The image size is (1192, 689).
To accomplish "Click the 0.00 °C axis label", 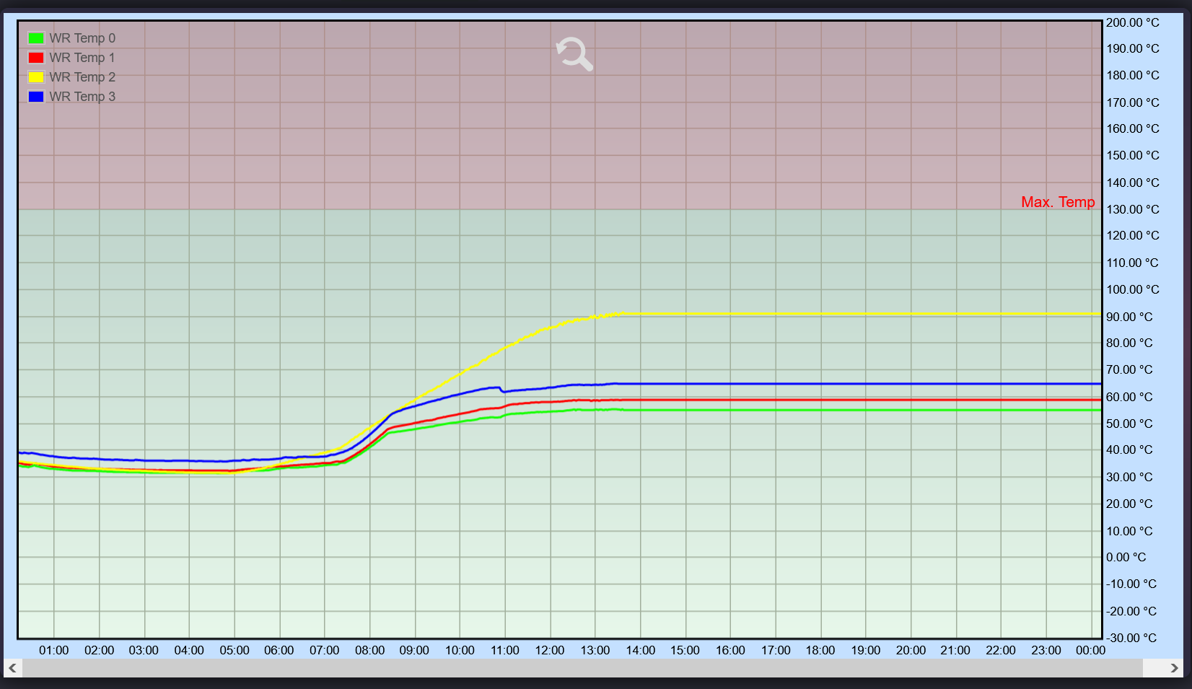I will 1126,557.
